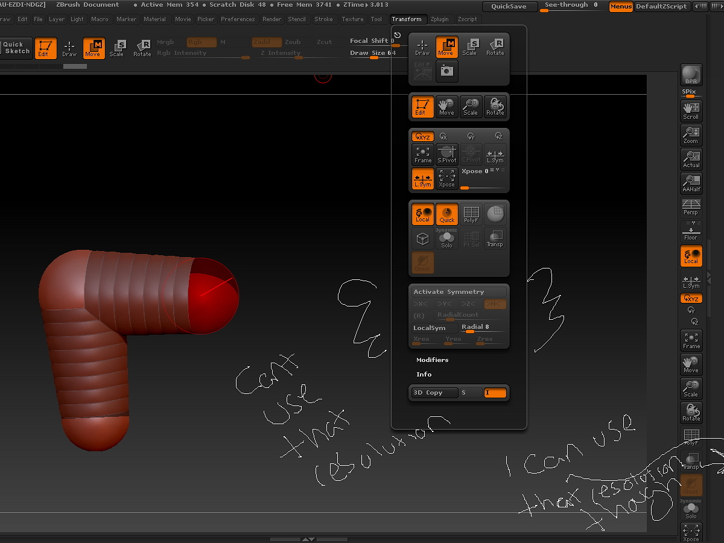Click the camera snapshot icon in Transform panel
This screenshot has height=543, width=724.
coord(446,71)
